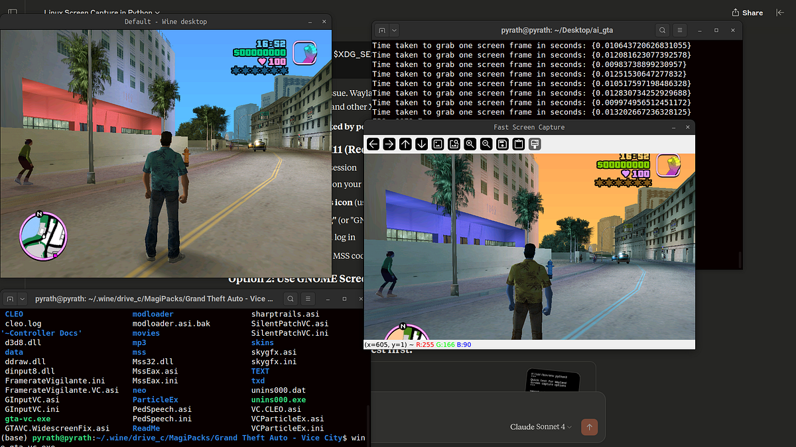Toggle search in the ai_gta terminal
The width and height of the screenshot is (796, 447).
point(663,30)
